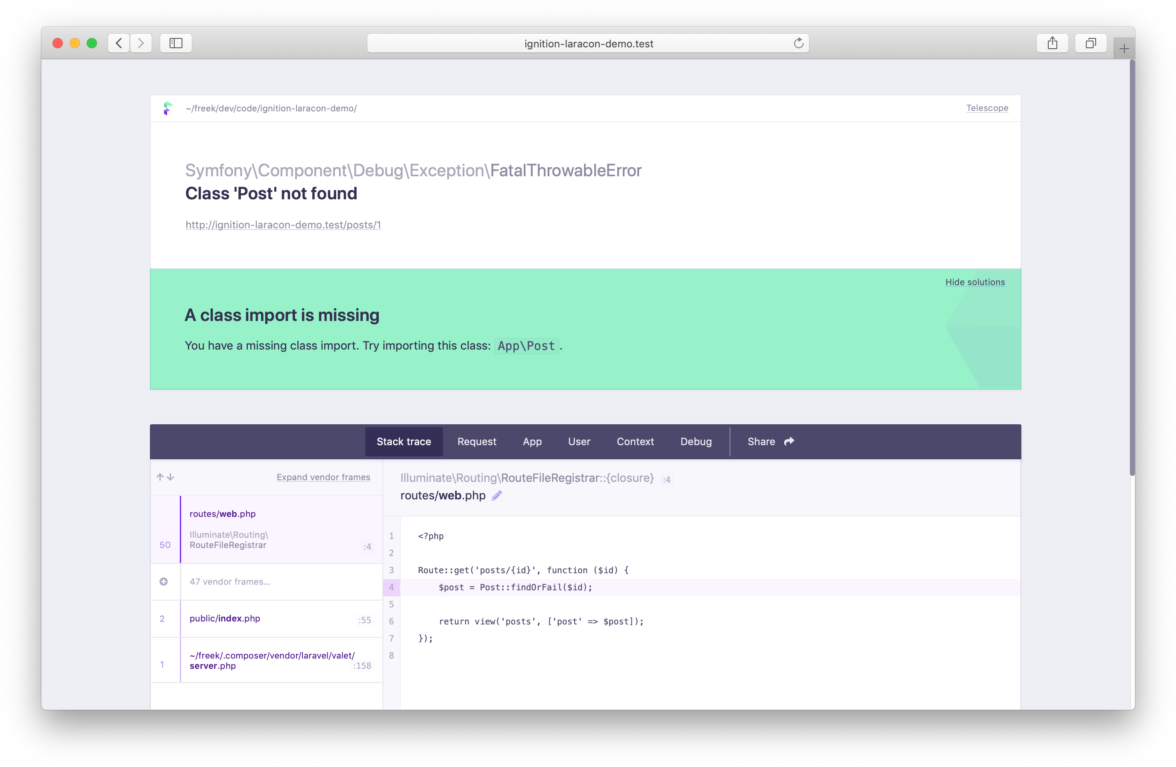Expand vendor frames
Viewport: 1176px width, 767px height.
pyautogui.click(x=323, y=477)
